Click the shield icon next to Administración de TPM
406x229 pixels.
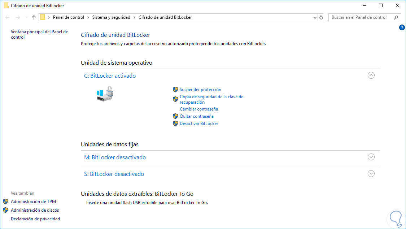click(5, 202)
